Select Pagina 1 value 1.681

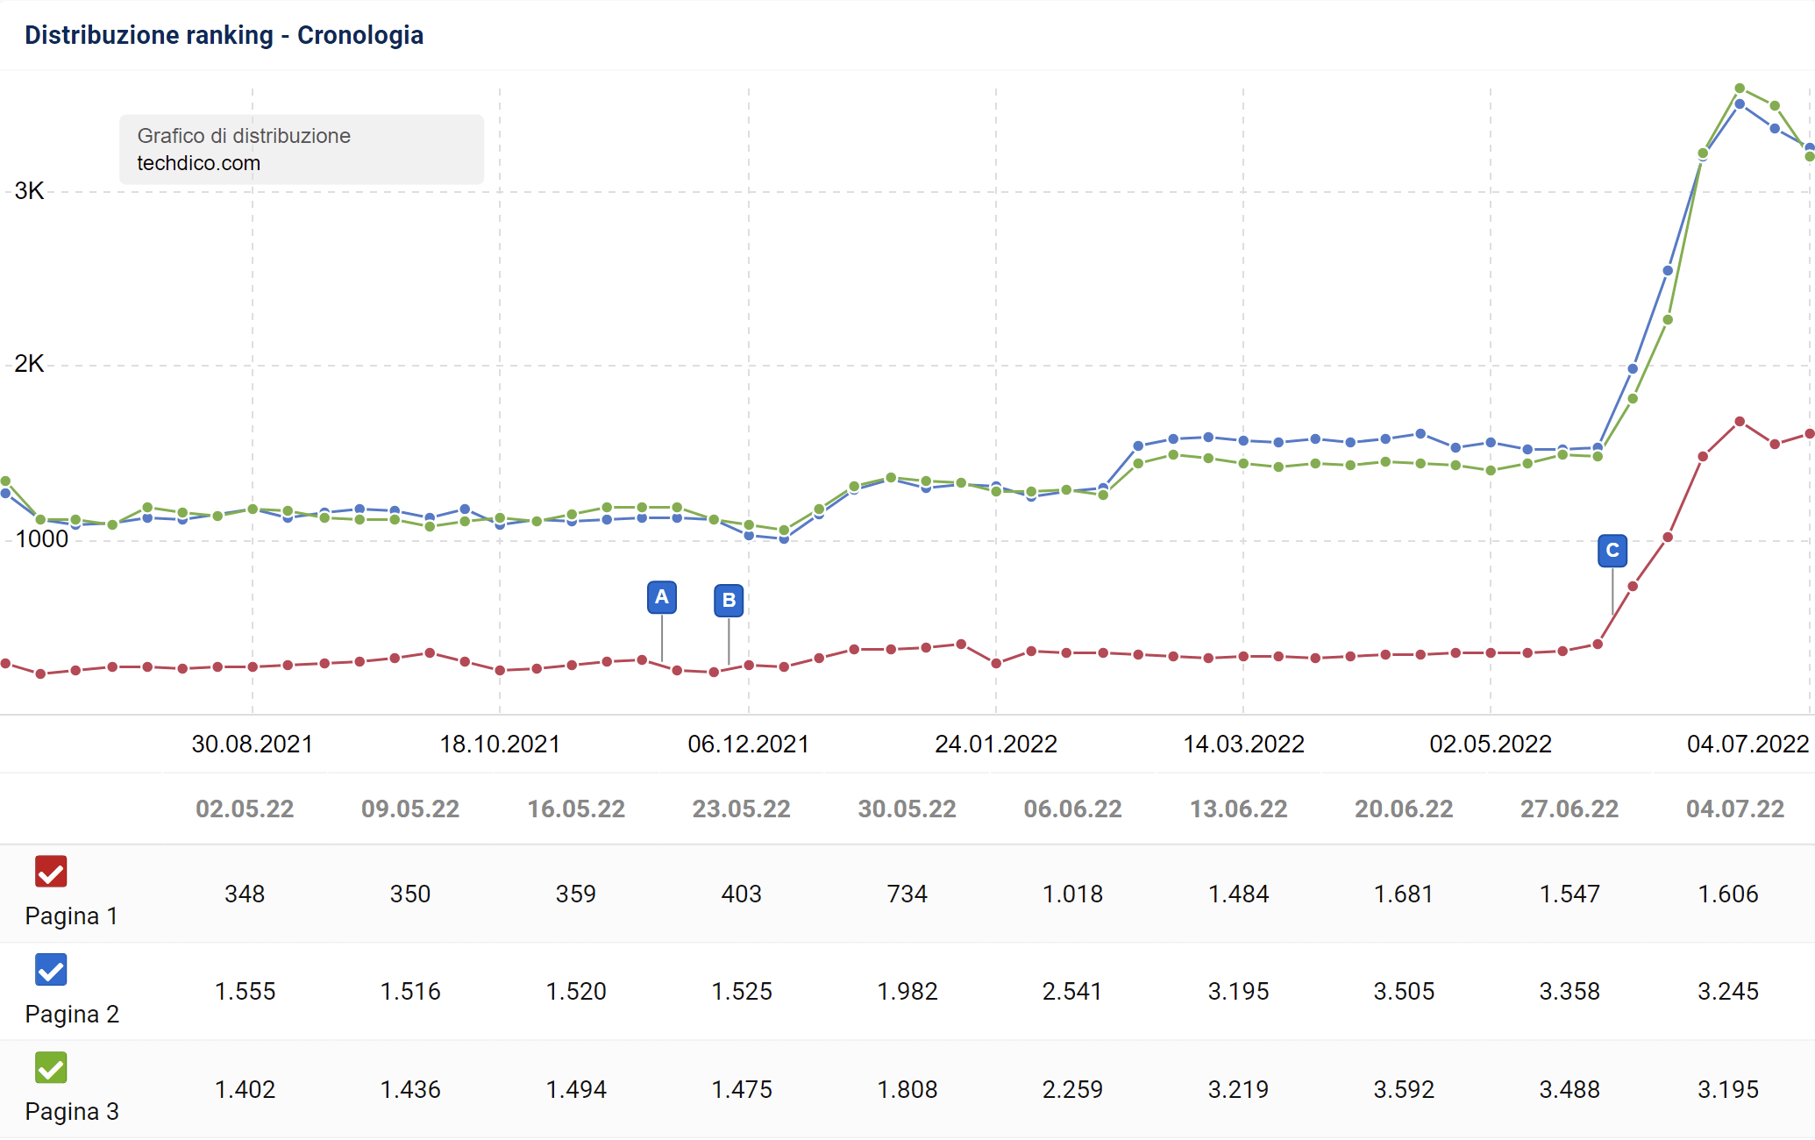coord(1404,894)
